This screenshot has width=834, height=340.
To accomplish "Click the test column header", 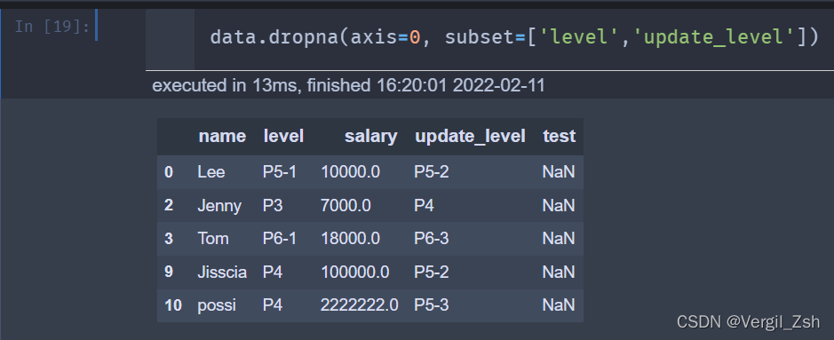I will [x=559, y=137].
